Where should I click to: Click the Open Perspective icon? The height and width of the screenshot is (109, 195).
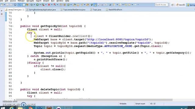click(172, 5)
